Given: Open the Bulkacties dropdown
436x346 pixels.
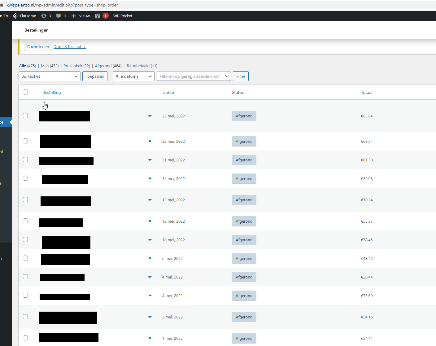Looking at the screenshot, I should [x=50, y=76].
